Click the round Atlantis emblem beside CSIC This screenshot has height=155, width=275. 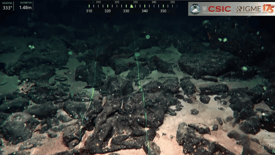(x=195, y=9)
